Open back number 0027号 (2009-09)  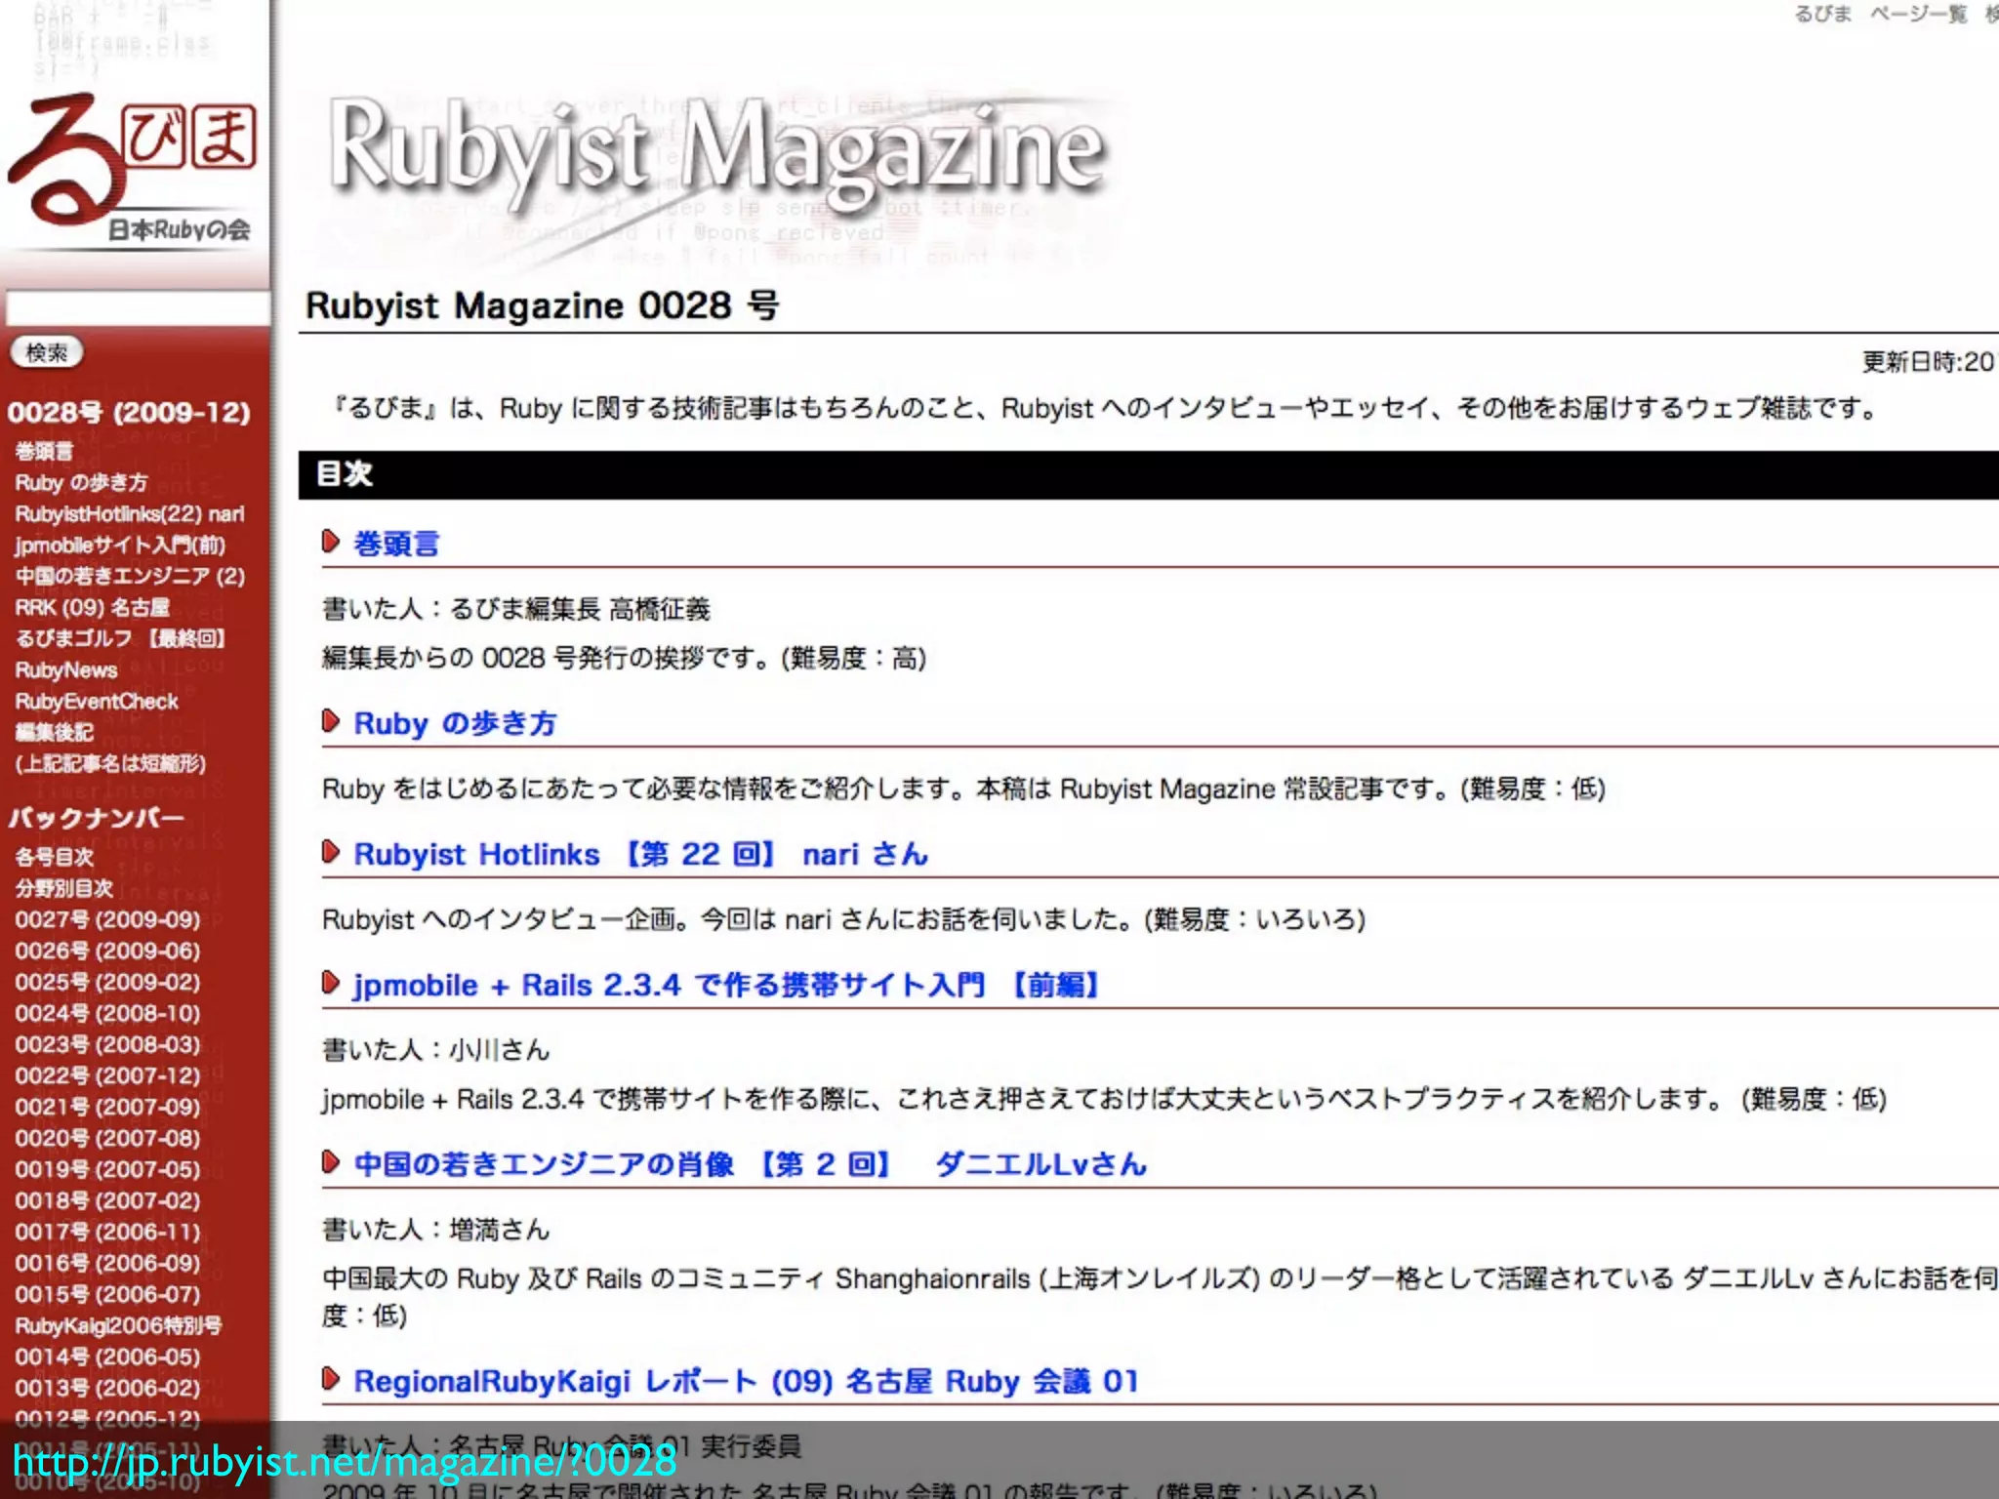(107, 919)
